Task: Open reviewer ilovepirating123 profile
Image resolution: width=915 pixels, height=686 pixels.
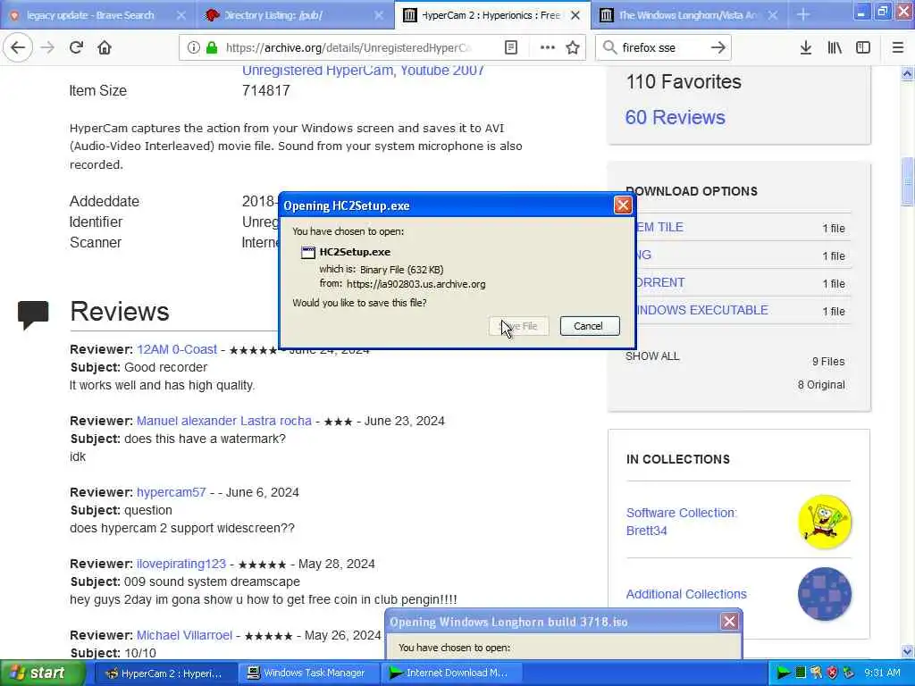Action: [180, 565]
